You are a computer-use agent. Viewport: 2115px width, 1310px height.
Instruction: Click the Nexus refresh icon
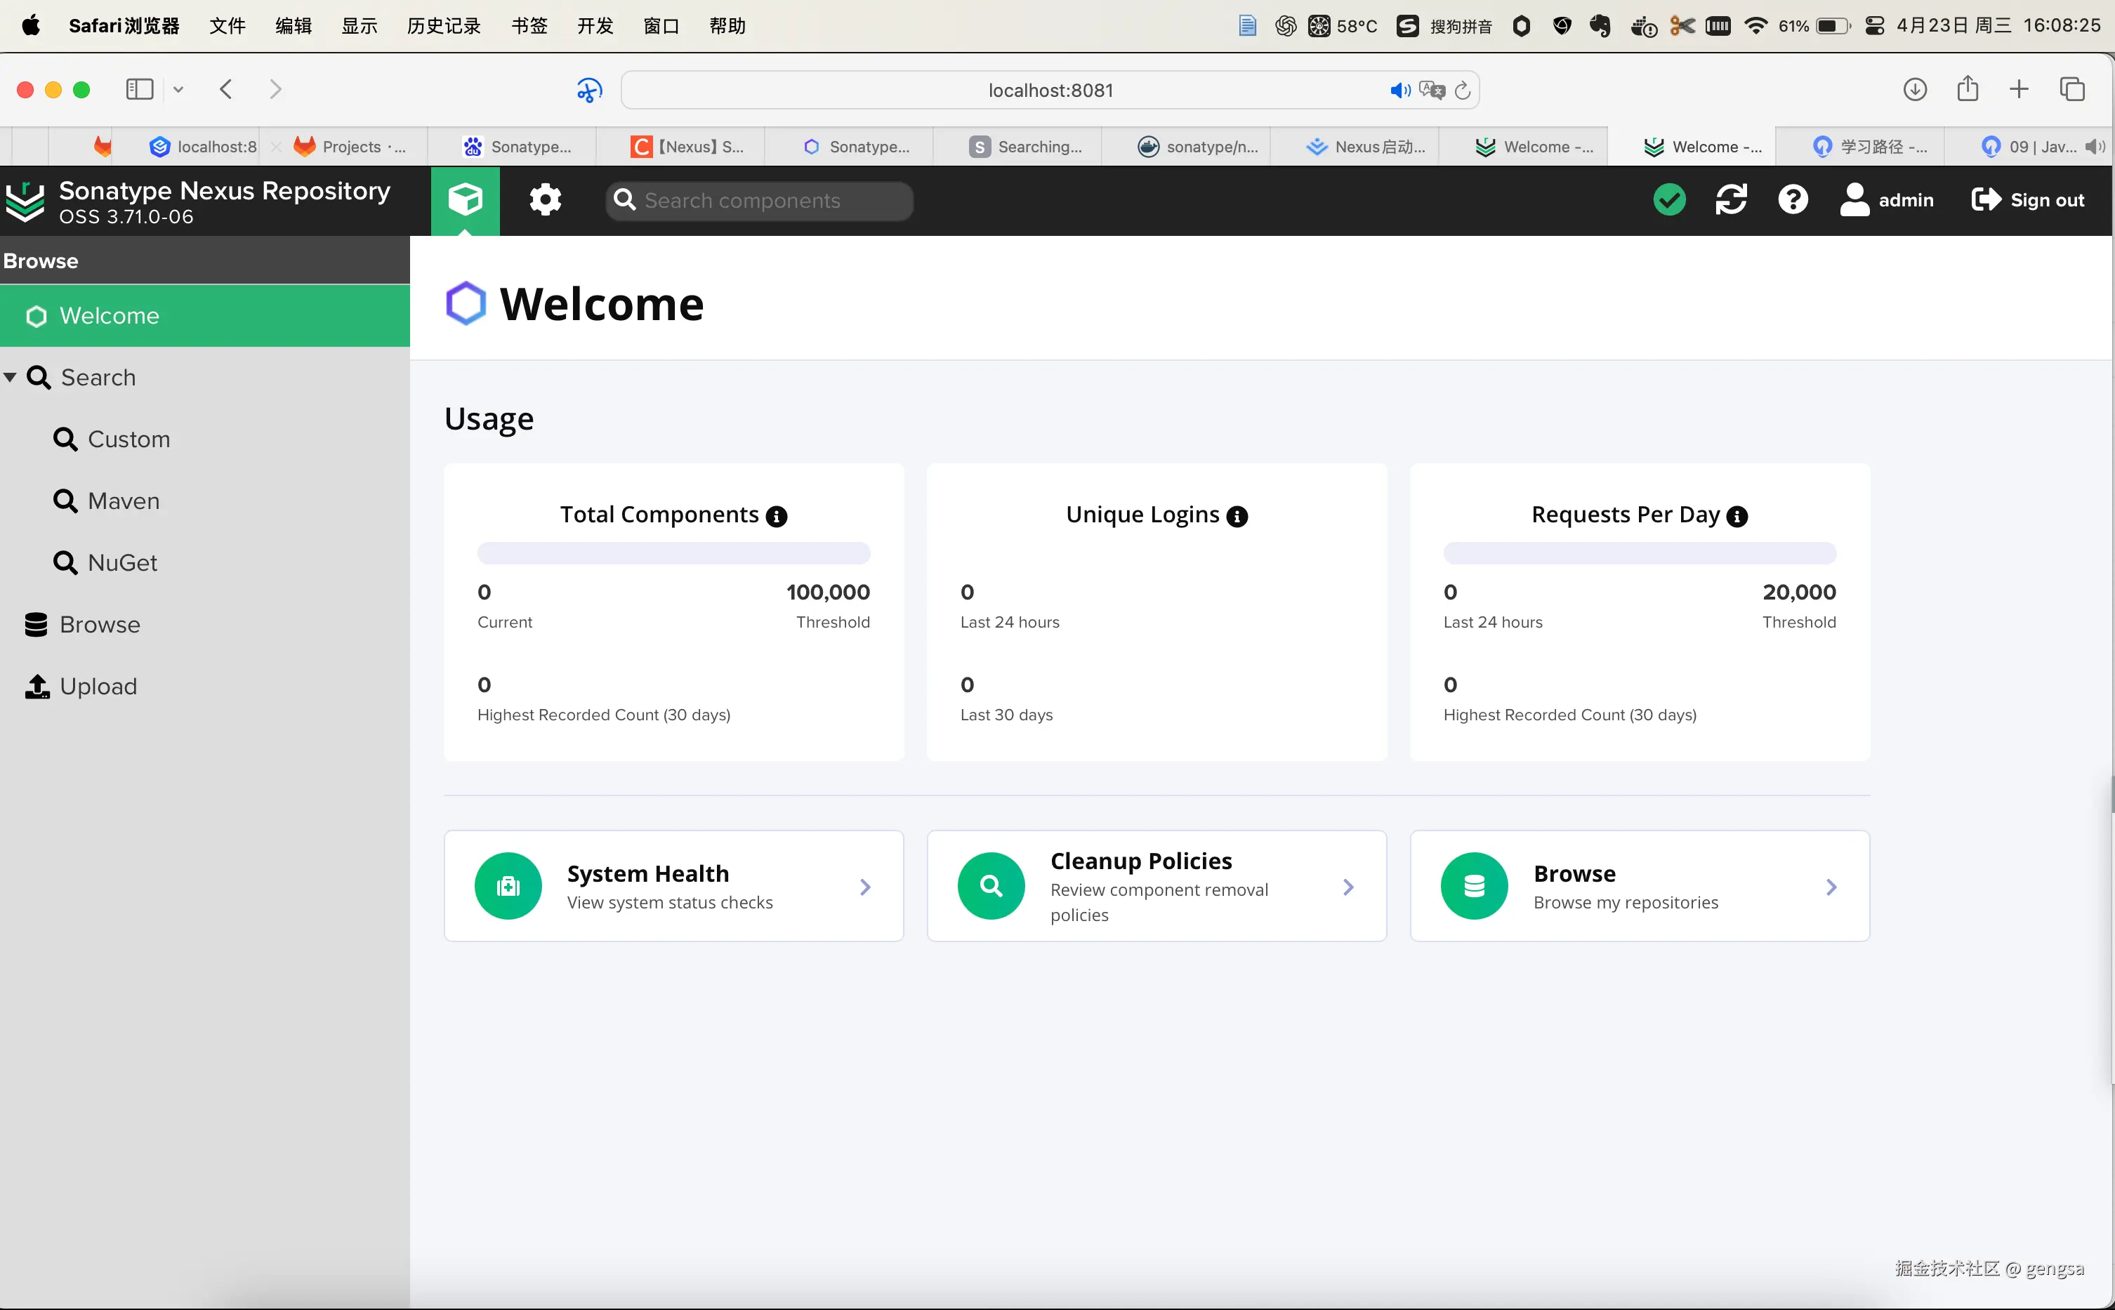(x=1731, y=200)
